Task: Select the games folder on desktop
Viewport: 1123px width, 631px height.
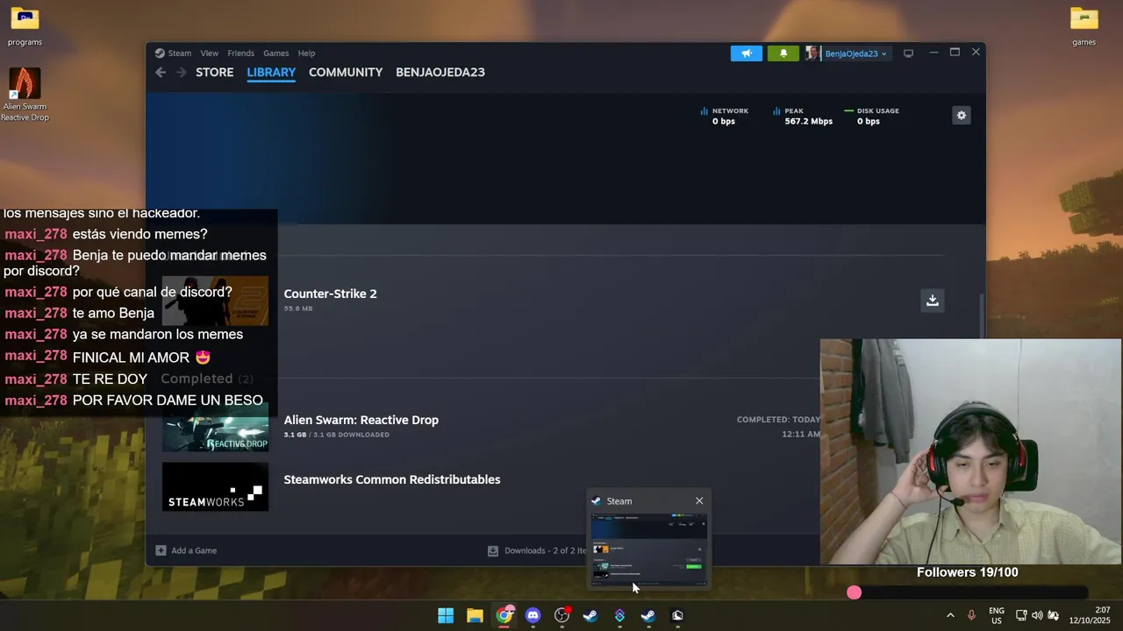Action: click(x=1084, y=26)
